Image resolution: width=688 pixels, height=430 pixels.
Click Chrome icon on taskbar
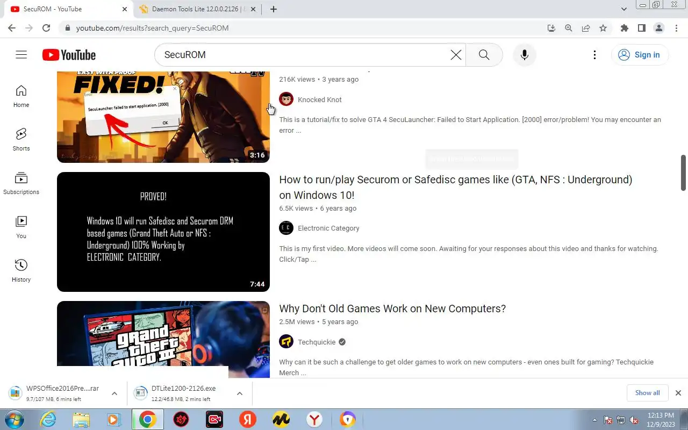point(147,420)
